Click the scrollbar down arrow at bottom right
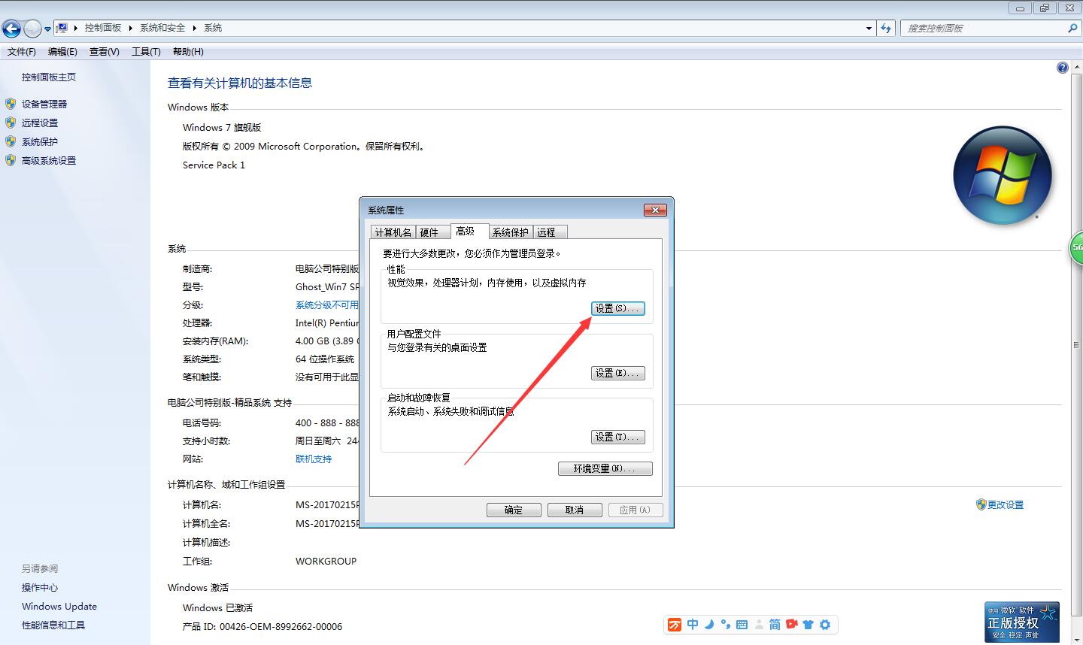Screen dimensions: 1083x645 point(1076,639)
